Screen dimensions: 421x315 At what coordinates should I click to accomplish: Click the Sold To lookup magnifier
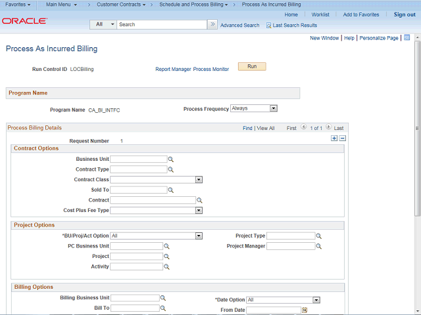tap(170, 190)
